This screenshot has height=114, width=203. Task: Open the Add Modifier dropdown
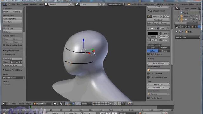click(x=187, y=37)
